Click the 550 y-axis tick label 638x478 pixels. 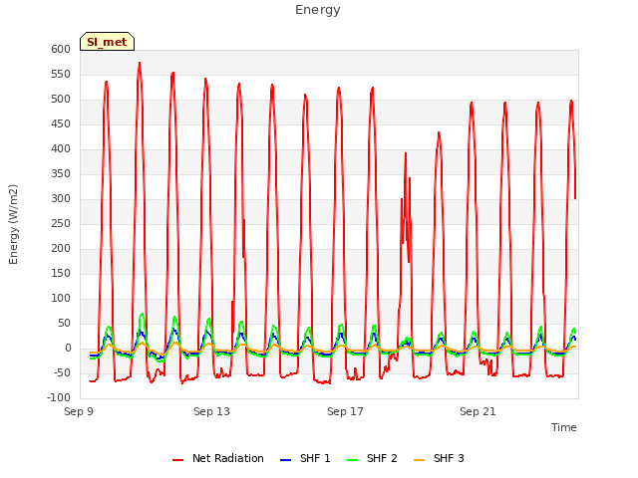[x=61, y=75]
